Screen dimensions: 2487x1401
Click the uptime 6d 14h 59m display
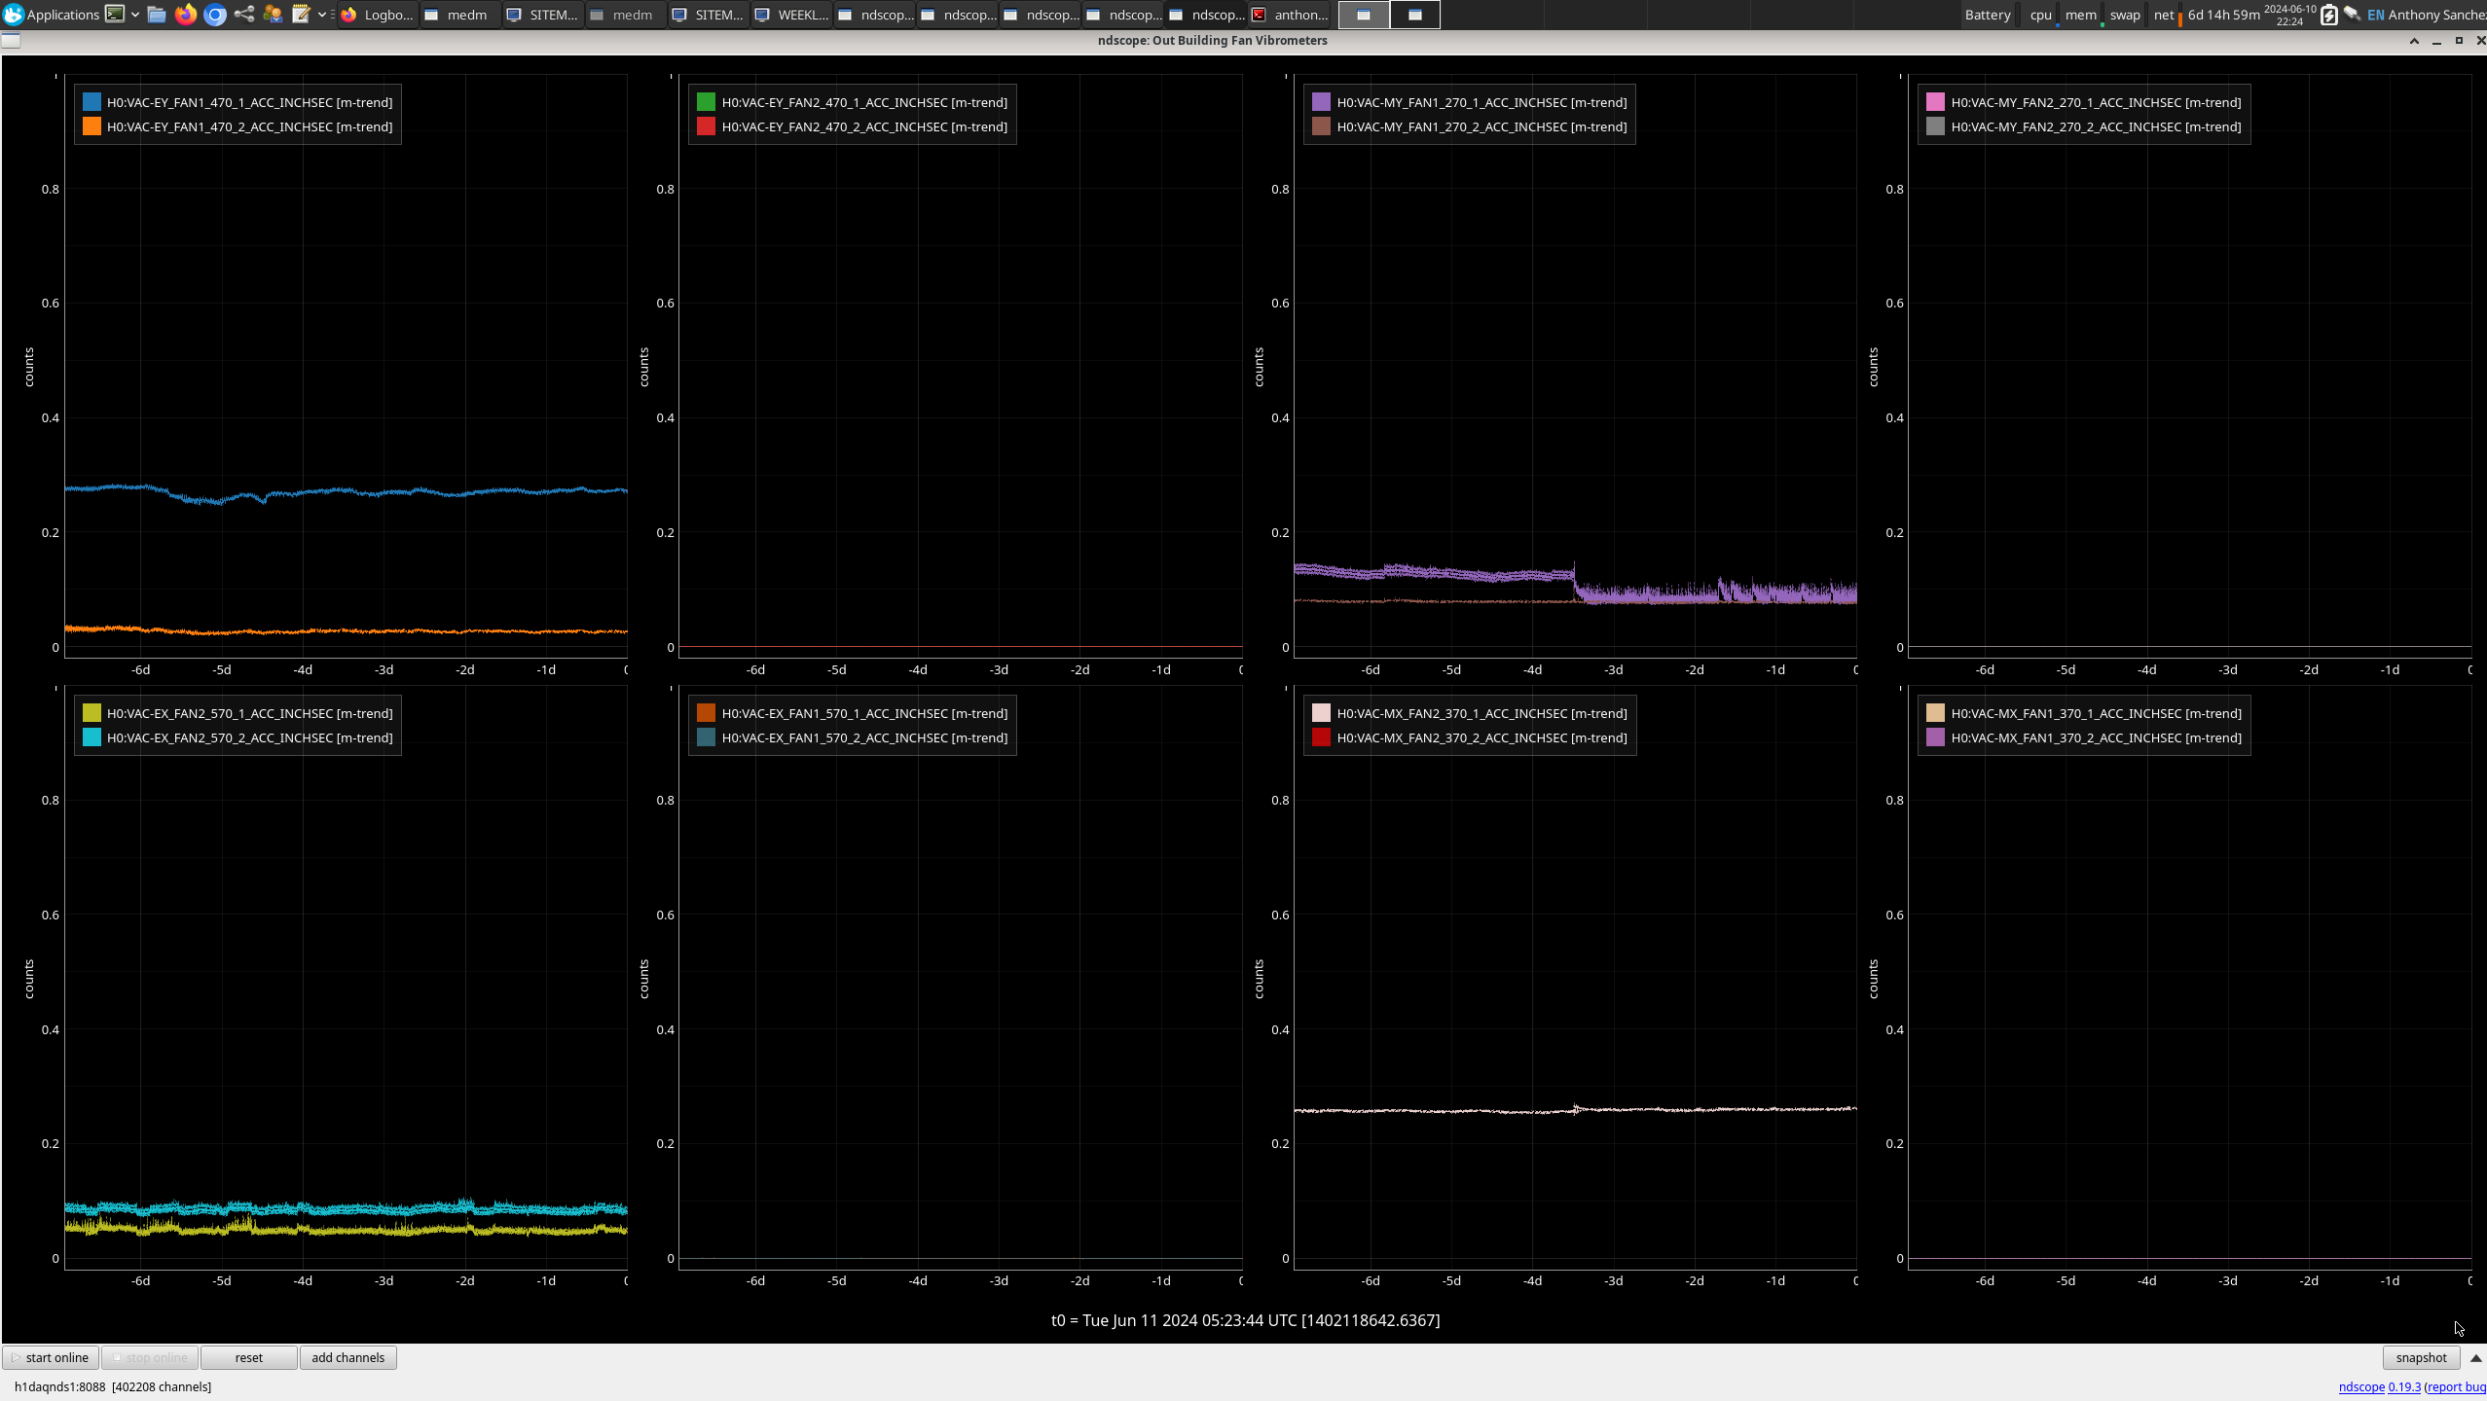click(x=2223, y=15)
